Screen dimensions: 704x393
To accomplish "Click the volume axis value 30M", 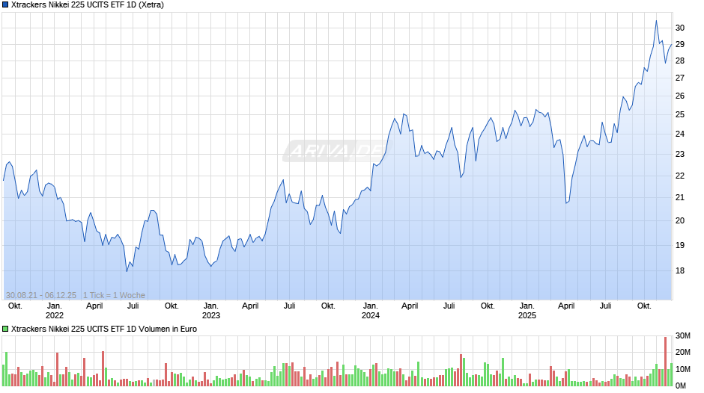I will 682,336.
